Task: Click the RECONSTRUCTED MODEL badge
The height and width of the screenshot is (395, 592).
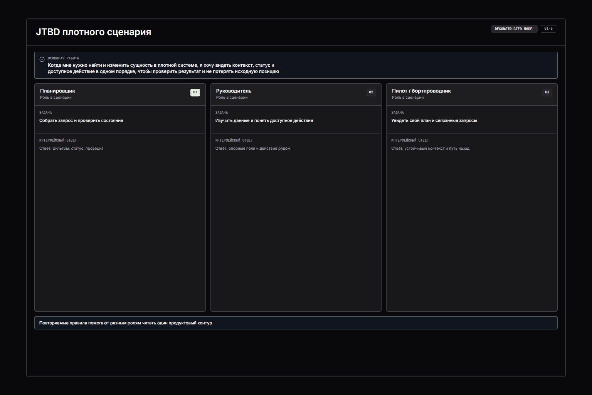Action: (514, 29)
